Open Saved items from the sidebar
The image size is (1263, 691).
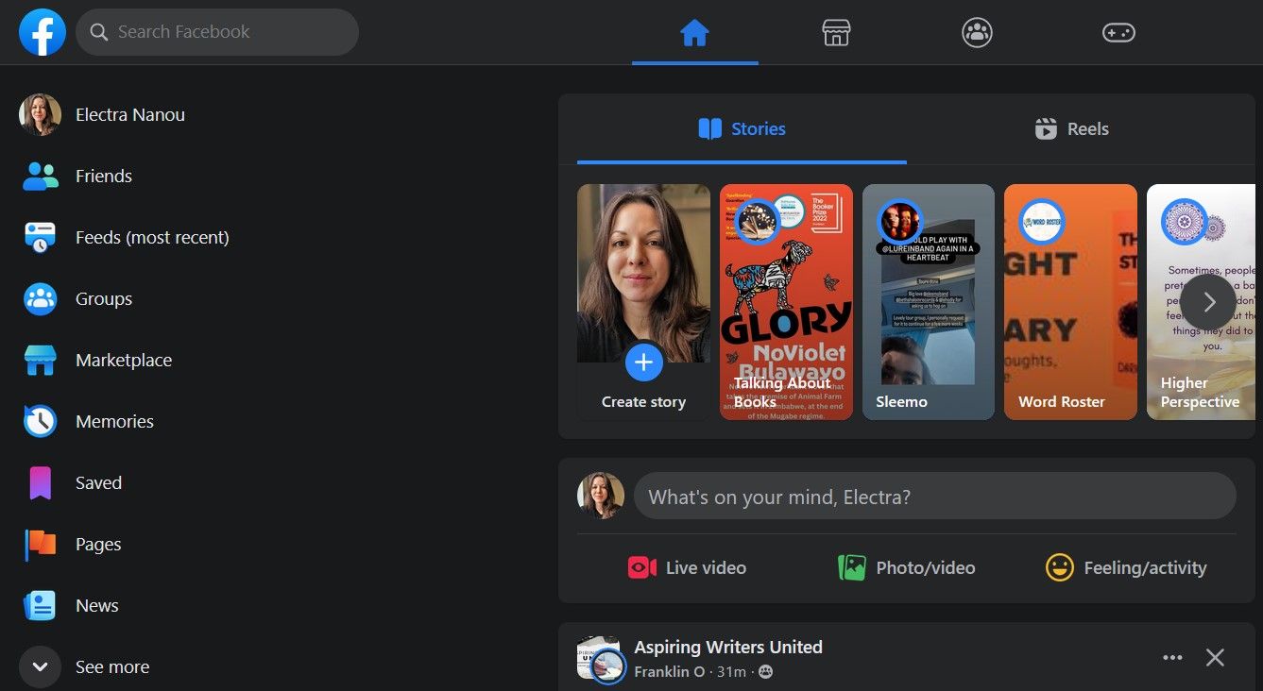click(x=98, y=482)
